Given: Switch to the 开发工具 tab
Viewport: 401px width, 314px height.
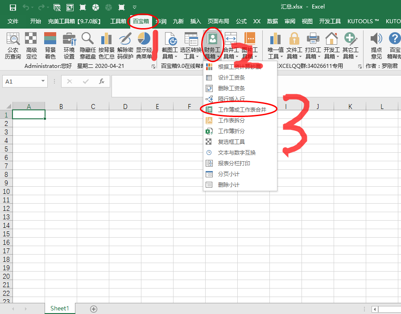Looking at the screenshot, I should coord(330,21).
